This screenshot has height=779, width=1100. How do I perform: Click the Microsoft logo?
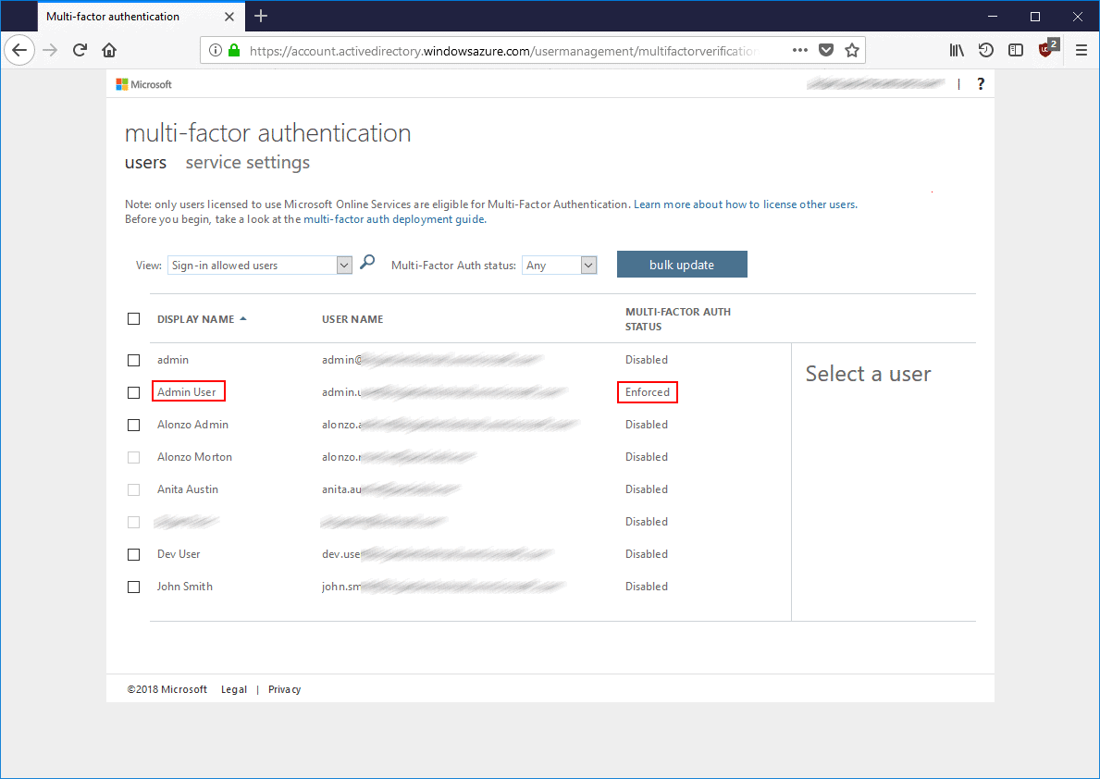click(x=143, y=84)
